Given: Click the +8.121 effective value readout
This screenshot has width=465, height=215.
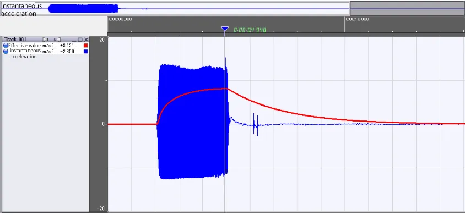Looking at the screenshot, I should (67, 46).
